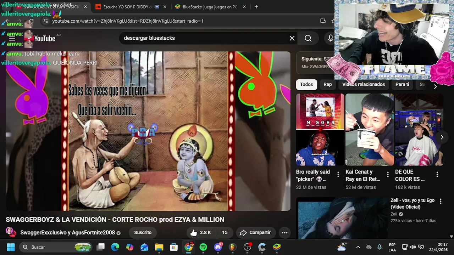The image size is (454, 255).
Task: Click the page scrollbar down arrow
Action: [451, 236]
